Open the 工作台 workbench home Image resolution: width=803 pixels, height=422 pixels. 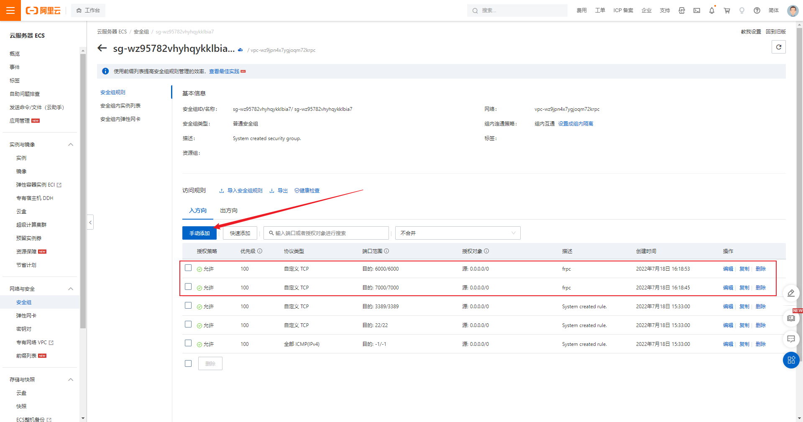pos(88,10)
